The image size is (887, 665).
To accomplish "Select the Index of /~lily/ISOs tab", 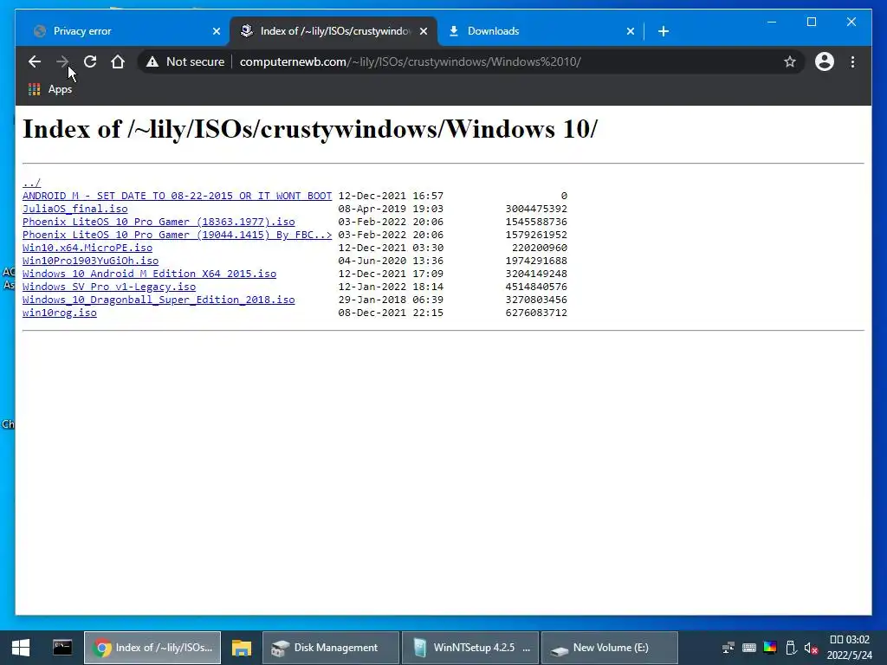I will [335, 31].
